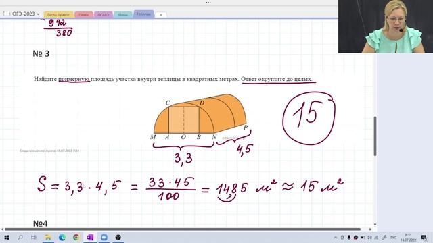Click the speaker video thumbnail
The height and width of the screenshot is (243, 433).
coord(386,26)
